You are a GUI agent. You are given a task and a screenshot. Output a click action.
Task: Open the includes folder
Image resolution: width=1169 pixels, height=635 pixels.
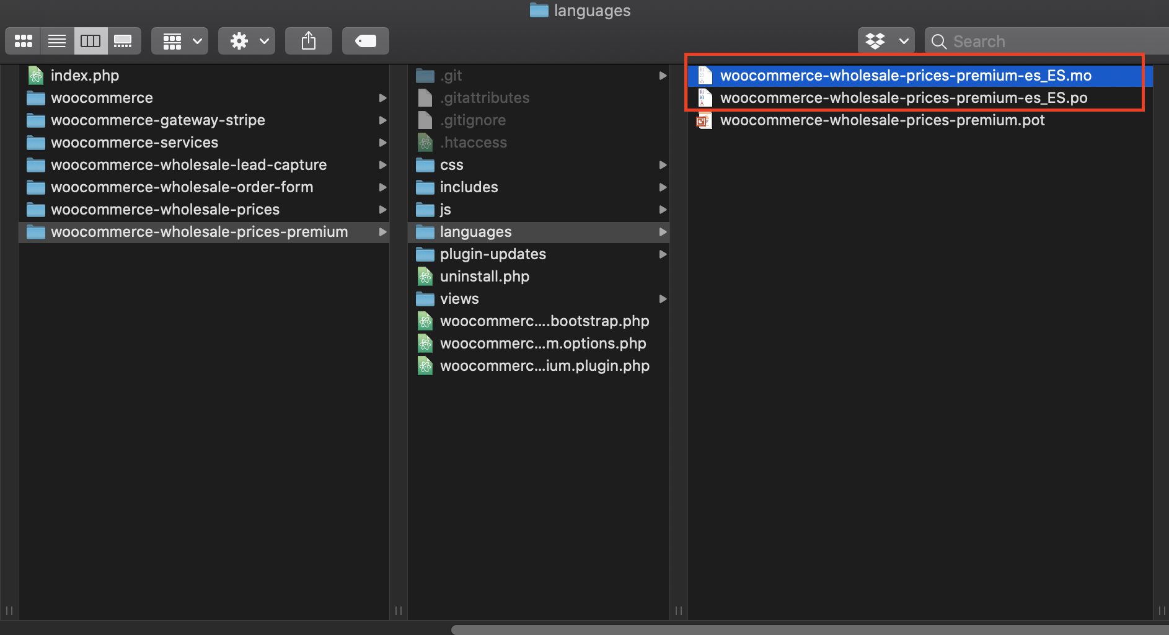pyautogui.click(x=469, y=187)
